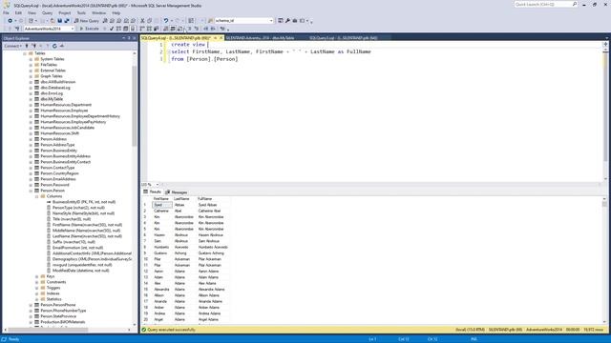Click the Execute query button

89,29
